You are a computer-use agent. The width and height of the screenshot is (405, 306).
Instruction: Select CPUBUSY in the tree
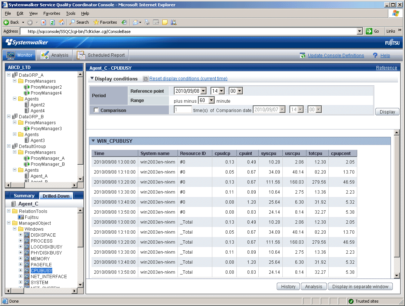[42, 271]
